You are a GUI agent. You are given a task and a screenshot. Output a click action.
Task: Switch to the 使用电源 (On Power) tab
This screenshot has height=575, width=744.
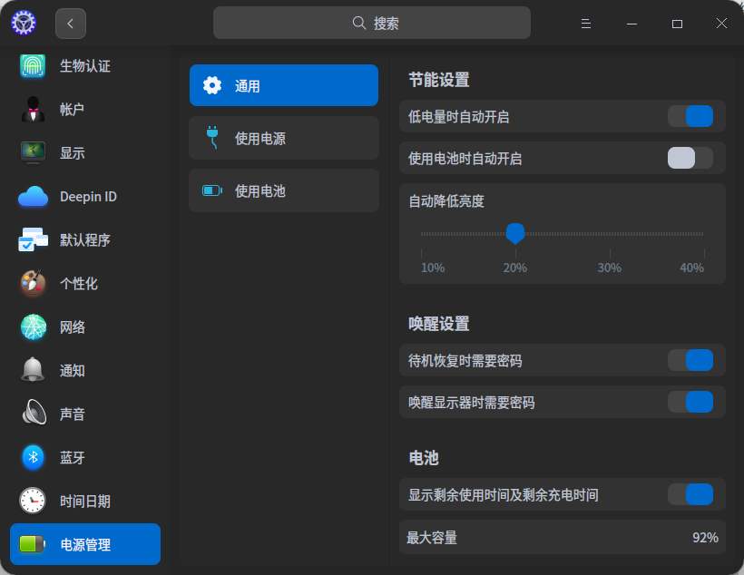click(283, 138)
